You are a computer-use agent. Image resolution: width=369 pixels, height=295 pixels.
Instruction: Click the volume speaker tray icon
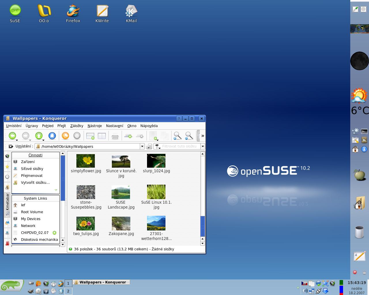(x=305, y=291)
